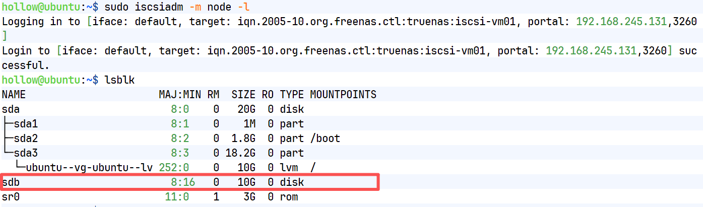Click the MAJ:MIN column header

click(179, 95)
